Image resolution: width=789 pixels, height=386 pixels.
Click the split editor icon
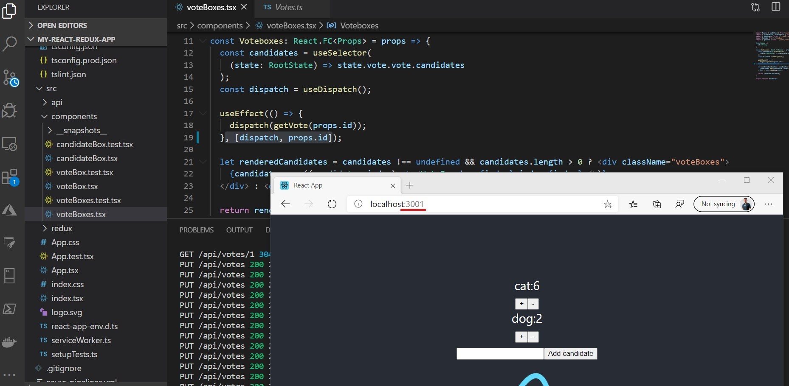pyautogui.click(x=776, y=7)
